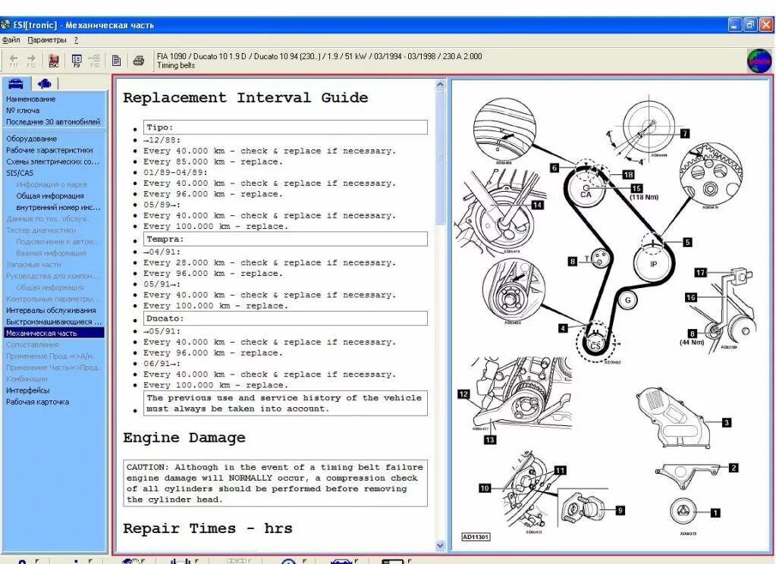Click the Repair Times - hrs heading
The image size is (776, 564).
point(207,528)
